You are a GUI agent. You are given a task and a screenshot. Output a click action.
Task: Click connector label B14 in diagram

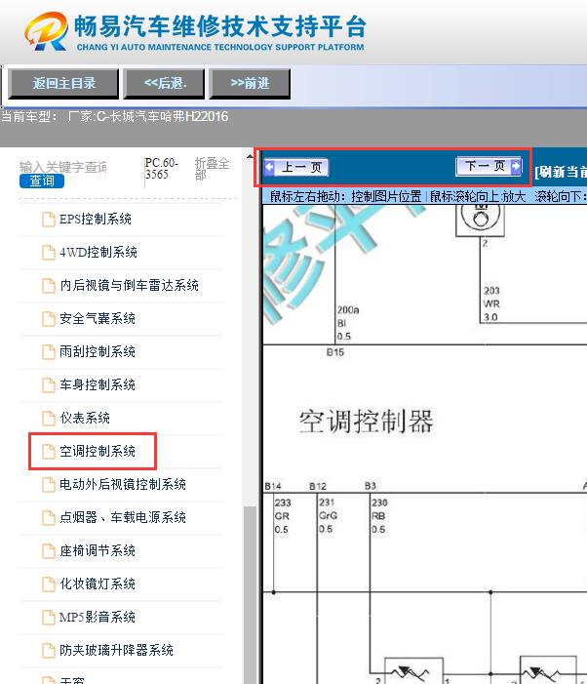(x=273, y=486)
